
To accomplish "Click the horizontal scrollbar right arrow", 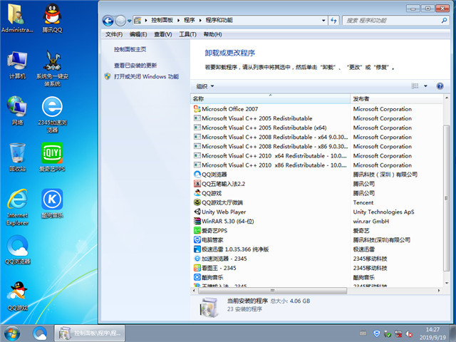I will (439, 291).
